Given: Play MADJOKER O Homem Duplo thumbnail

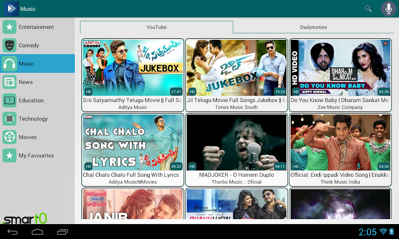Looking at the screenshot, I should pyautogui.click(x=236, y=142).
